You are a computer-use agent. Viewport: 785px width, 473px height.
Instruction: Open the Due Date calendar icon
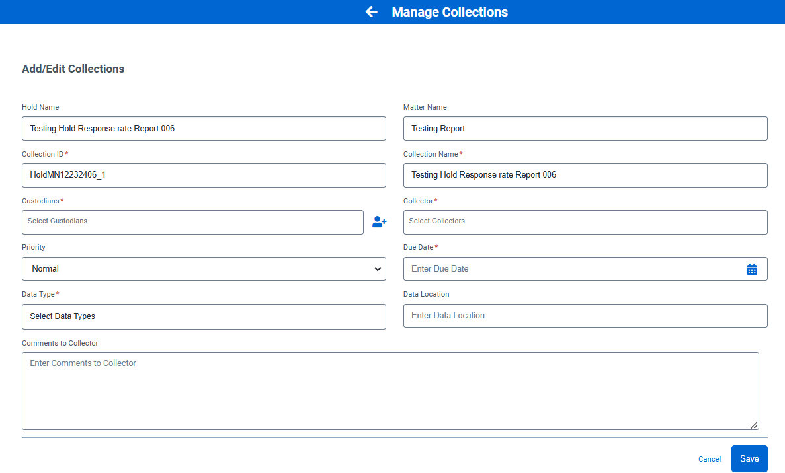751,269
